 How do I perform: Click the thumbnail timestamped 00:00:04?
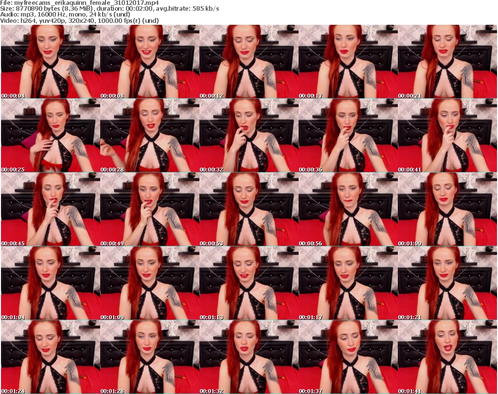[50, 62]
